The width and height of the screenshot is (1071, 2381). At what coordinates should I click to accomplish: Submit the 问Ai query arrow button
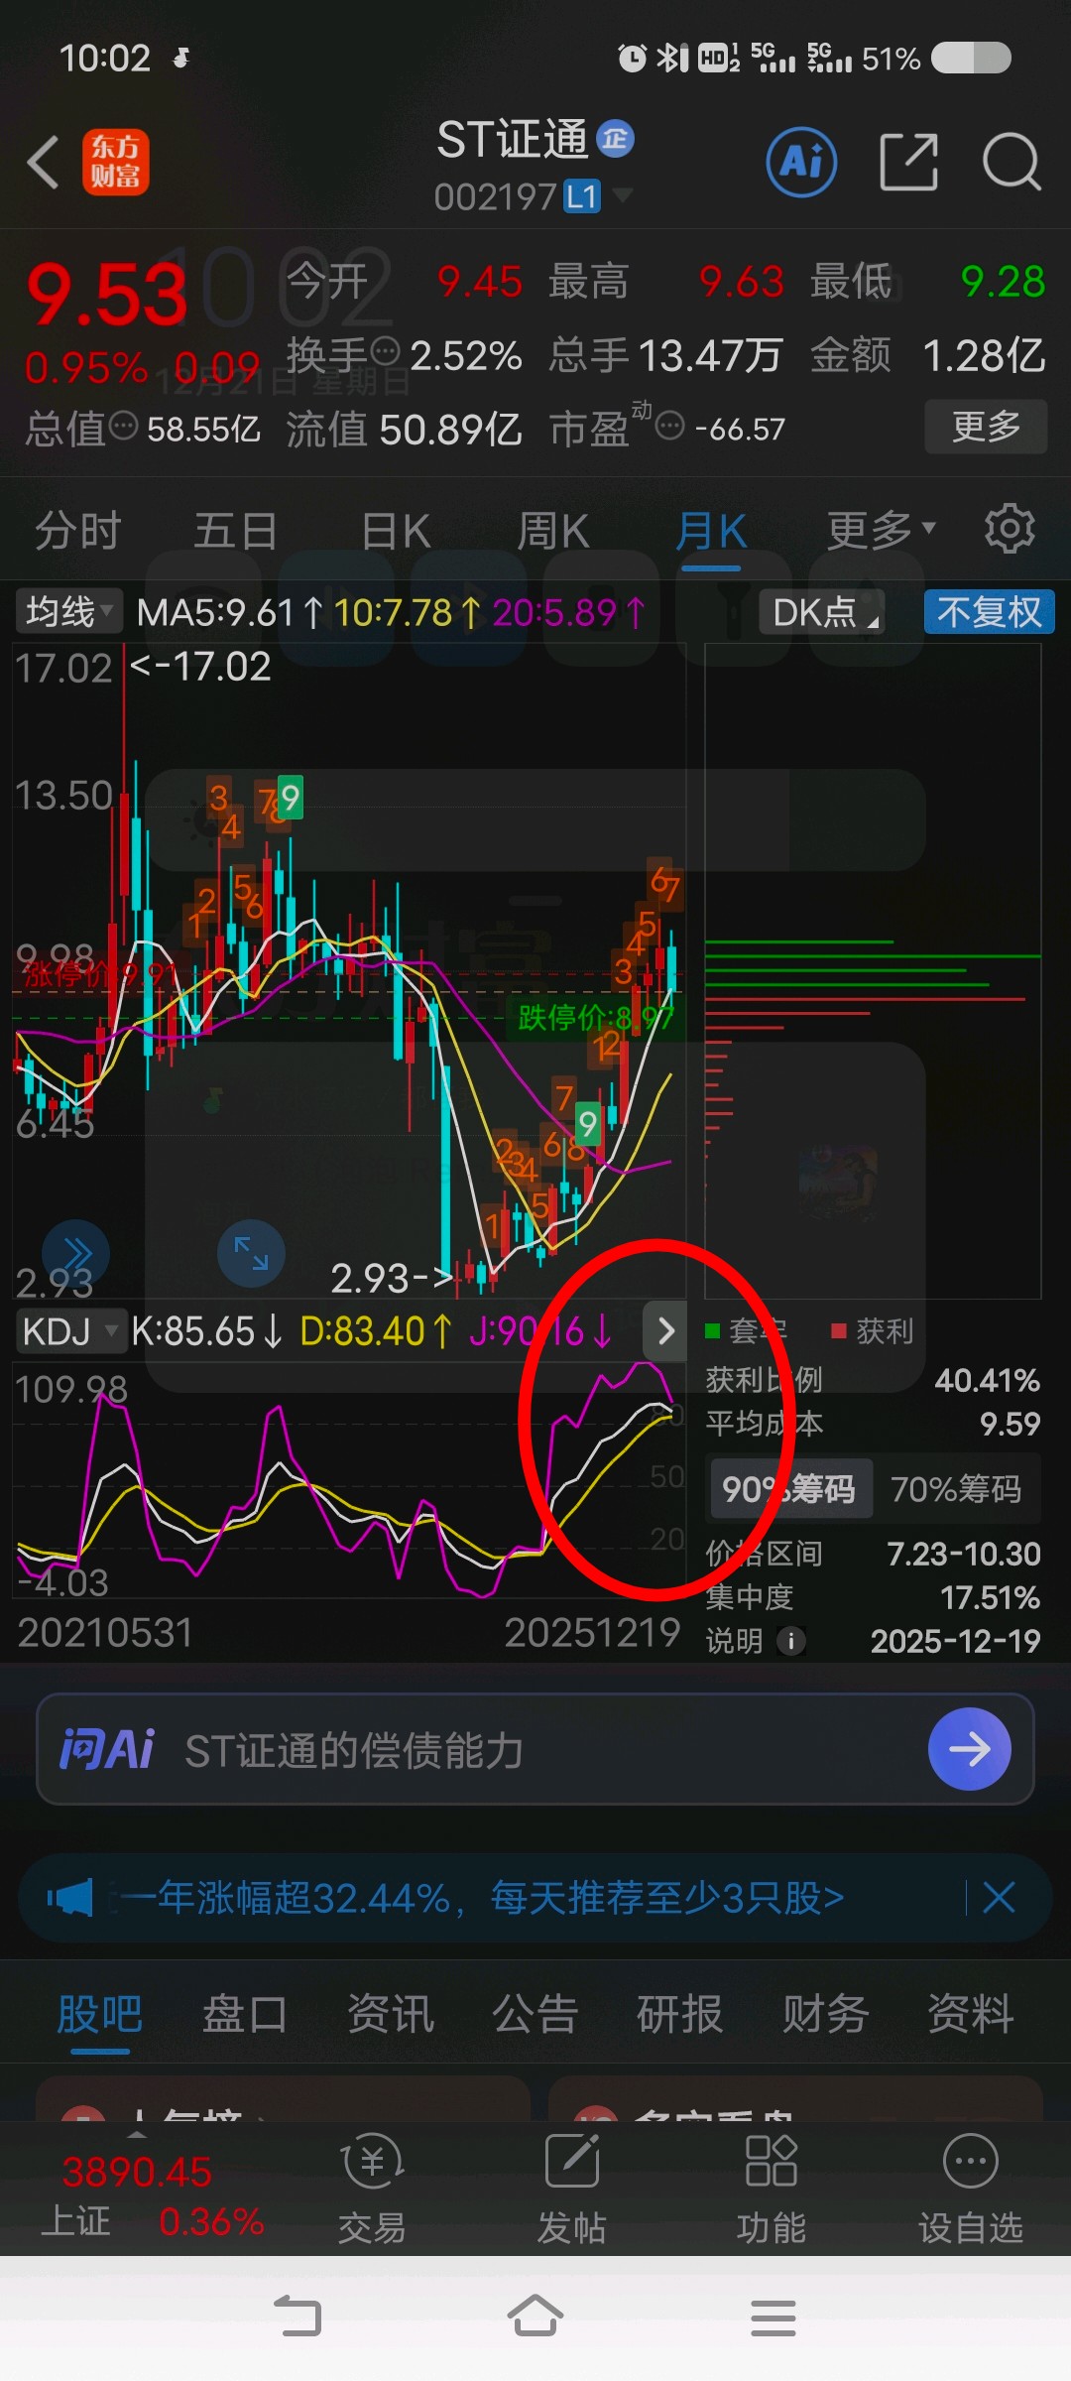coord(970,1749)
